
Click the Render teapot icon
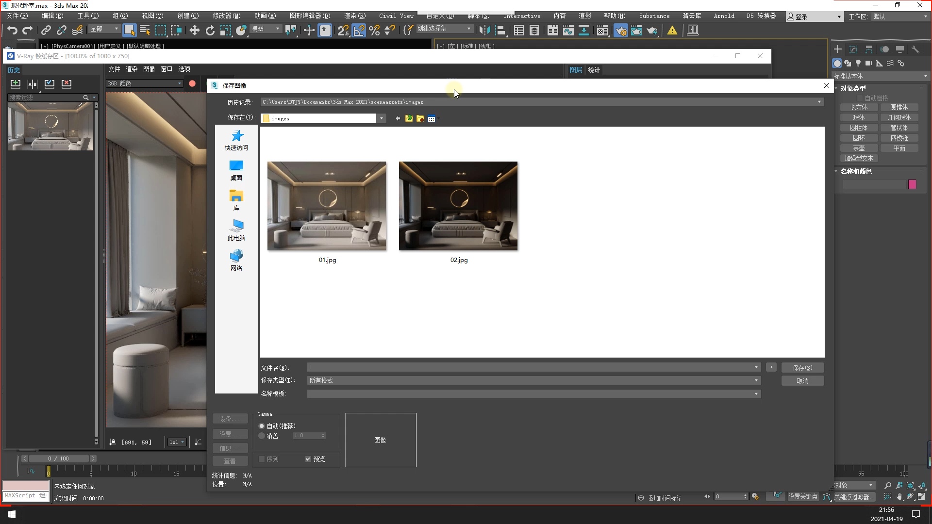pos(652,31)
